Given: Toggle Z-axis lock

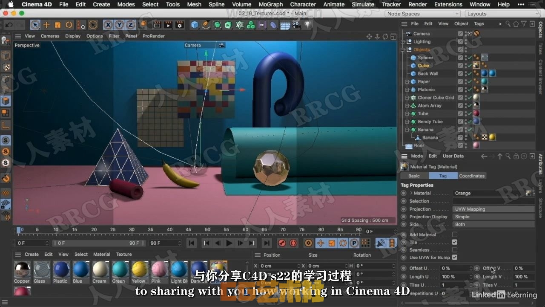Looking at the screenshot, I should click(x=130, y=25).
